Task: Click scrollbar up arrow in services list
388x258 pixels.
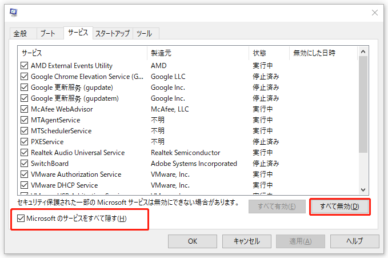Action: click(x=363, y=51)
